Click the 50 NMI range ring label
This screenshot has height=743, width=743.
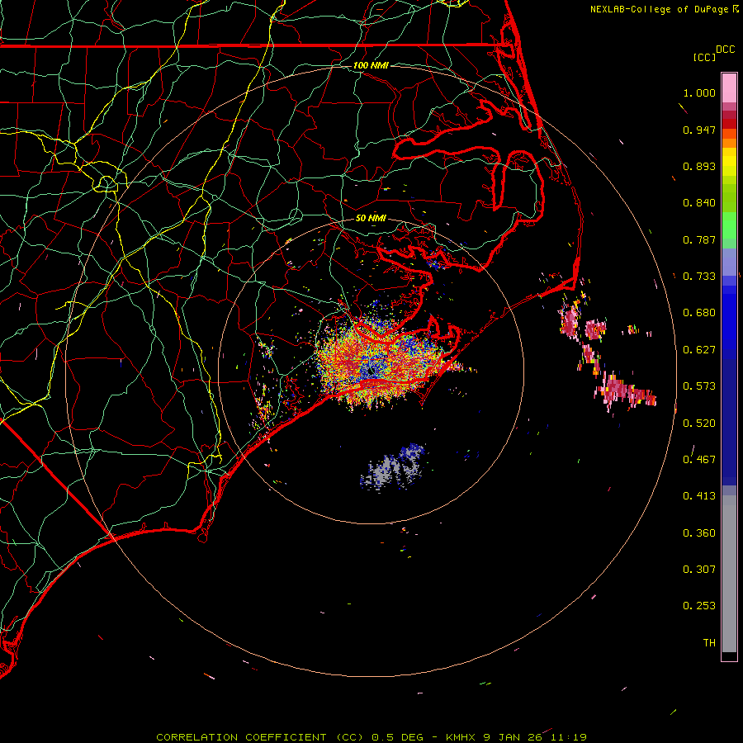pyautogui.click(x=371, y=218)
